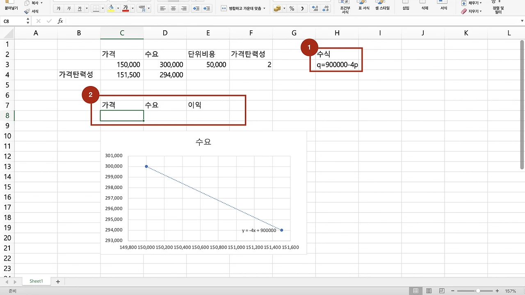Viewport: 525px width, 295px height.
Task: Switch to Page Layout view
Action: [x=429, y=291]
